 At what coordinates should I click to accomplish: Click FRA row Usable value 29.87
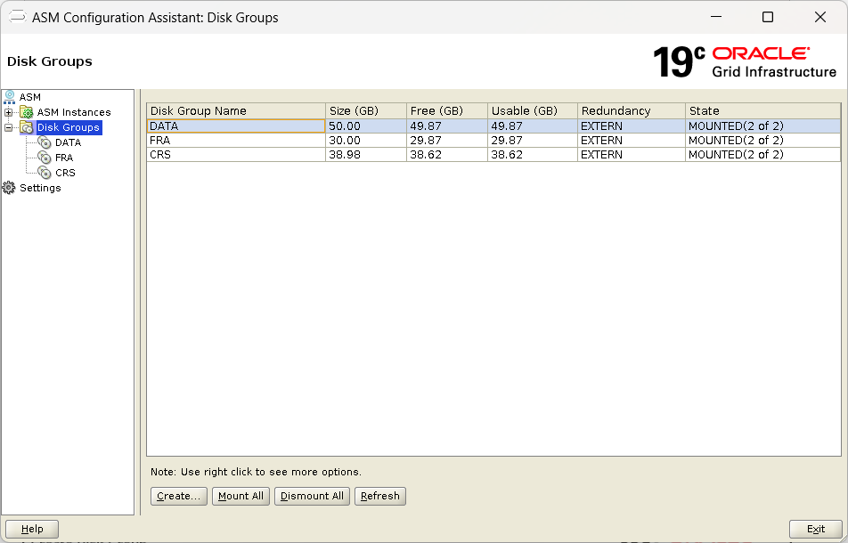533,141
